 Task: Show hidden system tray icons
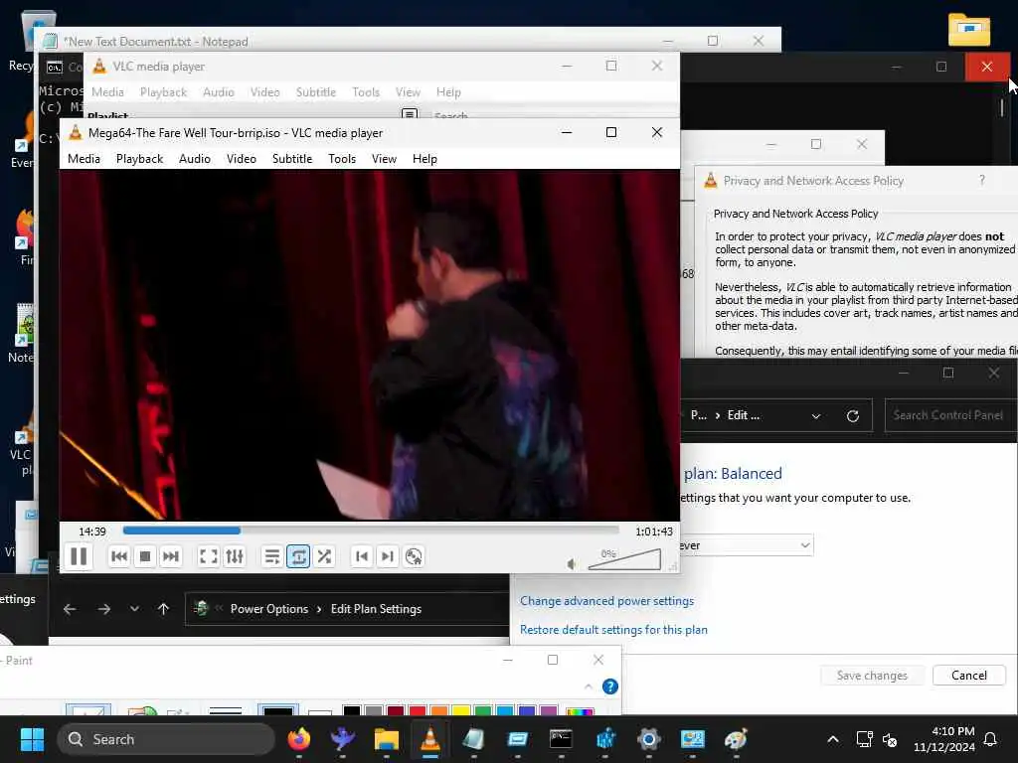[x=833, y=739]
